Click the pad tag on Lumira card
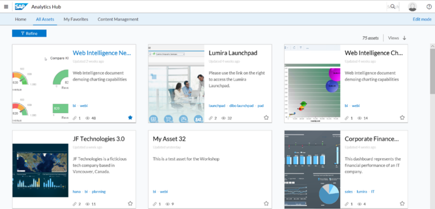Image resolution: width=435 pixels, height=209 pixels. pos(260,106)
